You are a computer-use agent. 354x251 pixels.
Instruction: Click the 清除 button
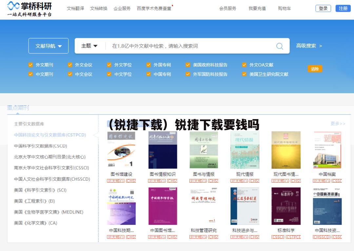(x=315, y=69)
